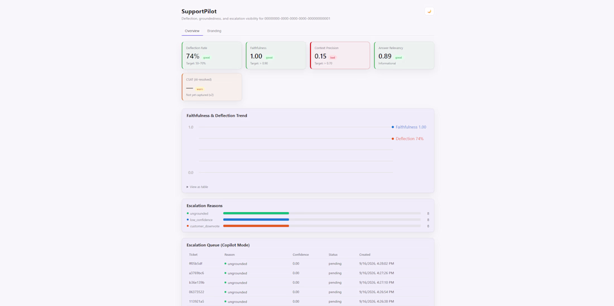
Task: Open ticket 06373522 in the queue
Action: [196, 292]
